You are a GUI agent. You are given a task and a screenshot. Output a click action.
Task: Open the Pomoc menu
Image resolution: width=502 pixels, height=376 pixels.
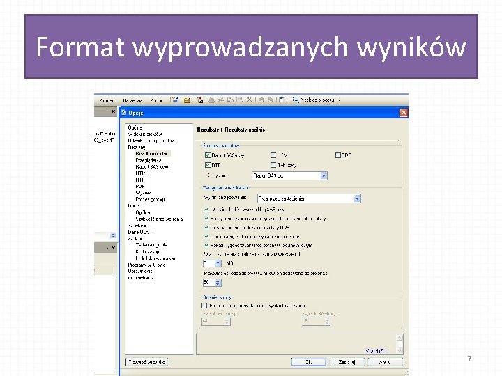coord(156,100)
